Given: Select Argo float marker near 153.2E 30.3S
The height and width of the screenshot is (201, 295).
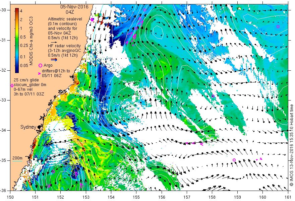Looking at the screenshot, I should pos(92,19).
